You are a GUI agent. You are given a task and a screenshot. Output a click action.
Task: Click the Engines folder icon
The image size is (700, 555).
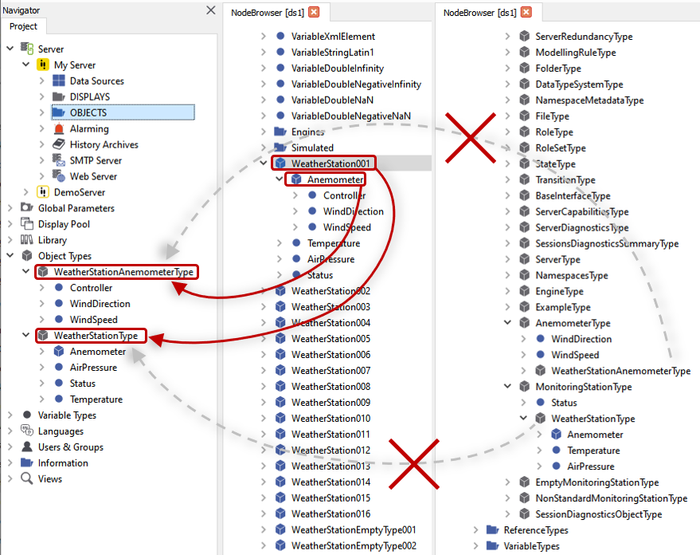click(x=280, y=132)
